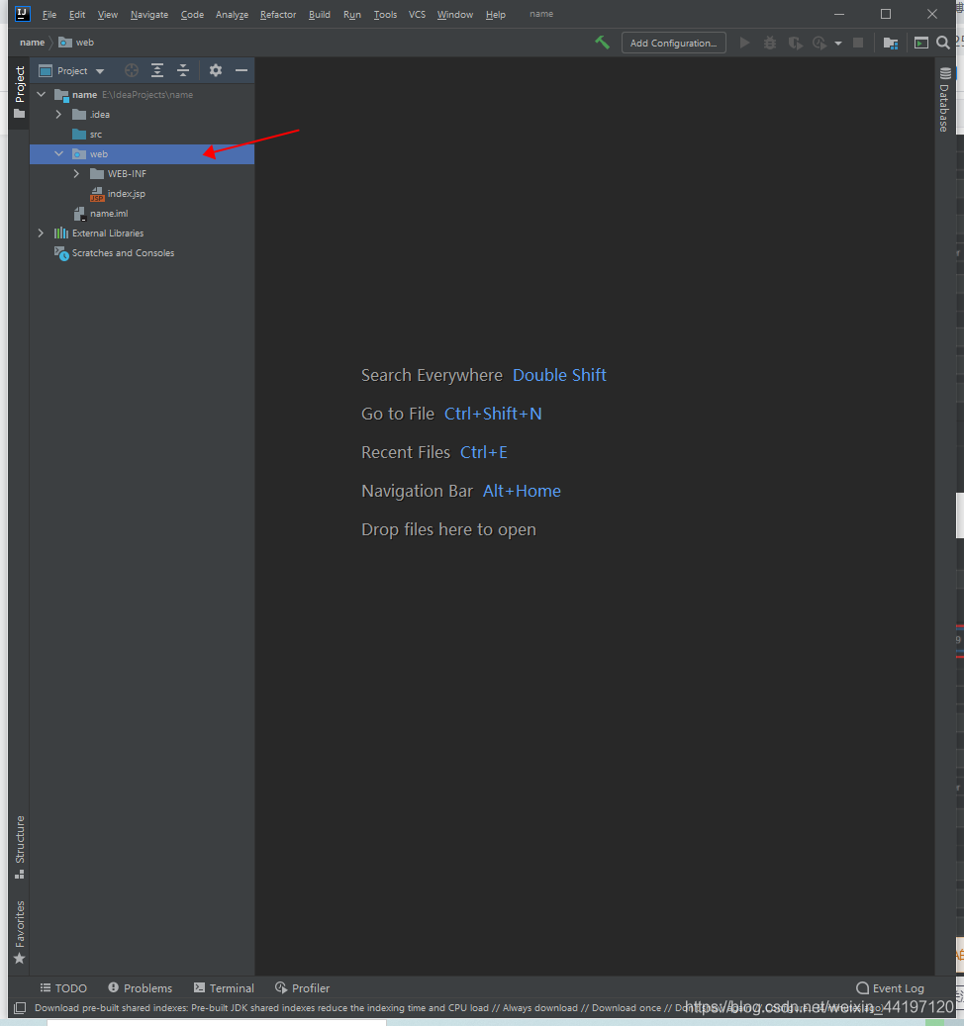Screen dimensions: 964x1026
Task: Toggle the Database side panel
Action: coord(945,99)
